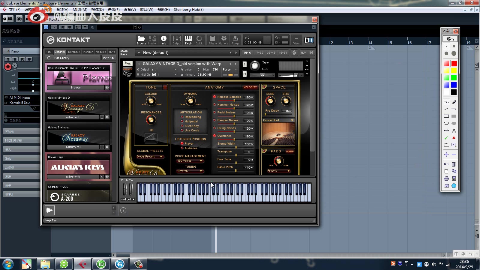The width and height of the screenshot is (480, 270).
Task: Open Quick load icon
Action: coord(199,40)
